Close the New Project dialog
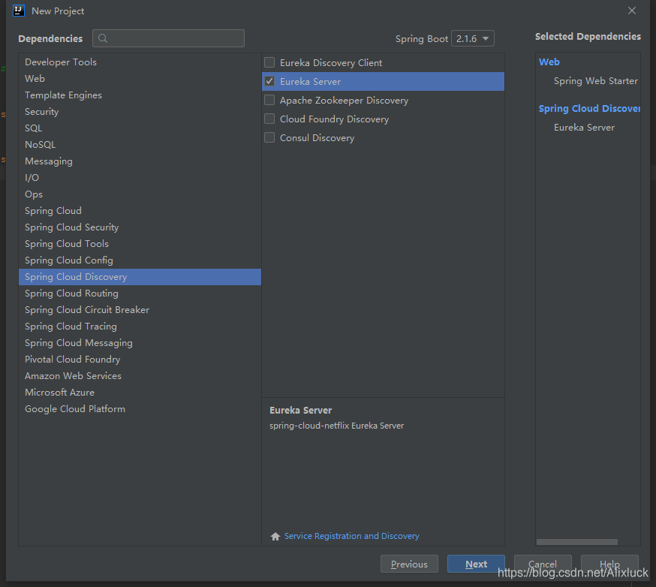The image size is (656, 587). [632, 11]
